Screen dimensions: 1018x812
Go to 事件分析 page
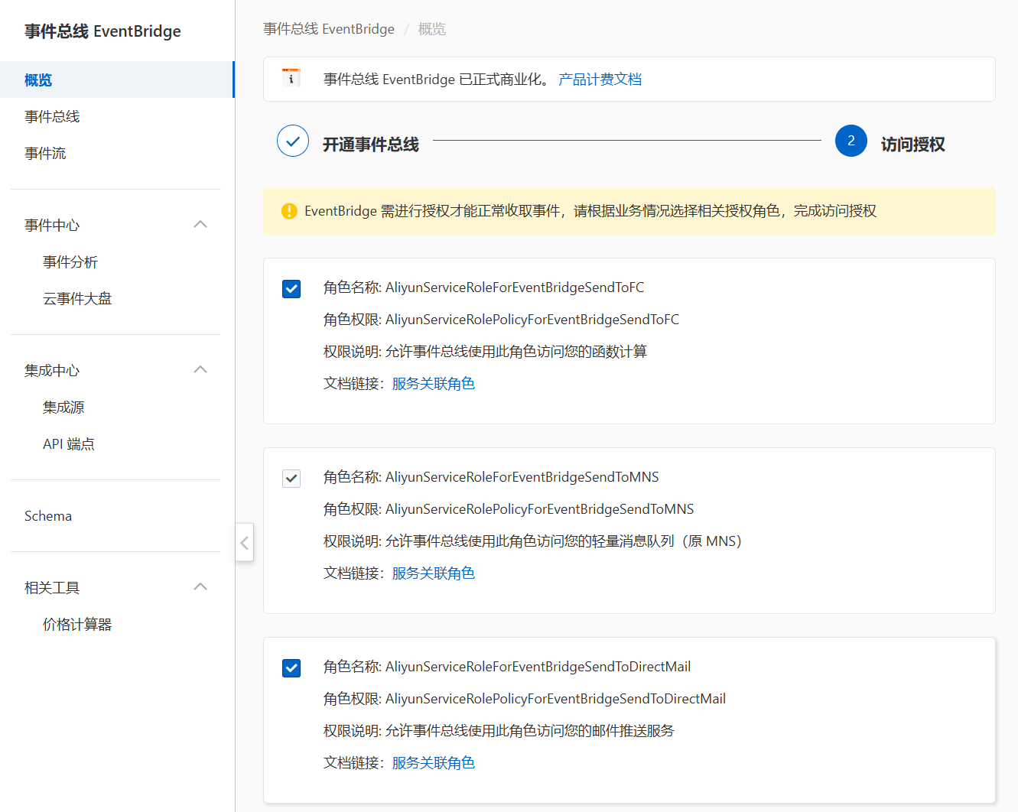(x=70, y=261)
